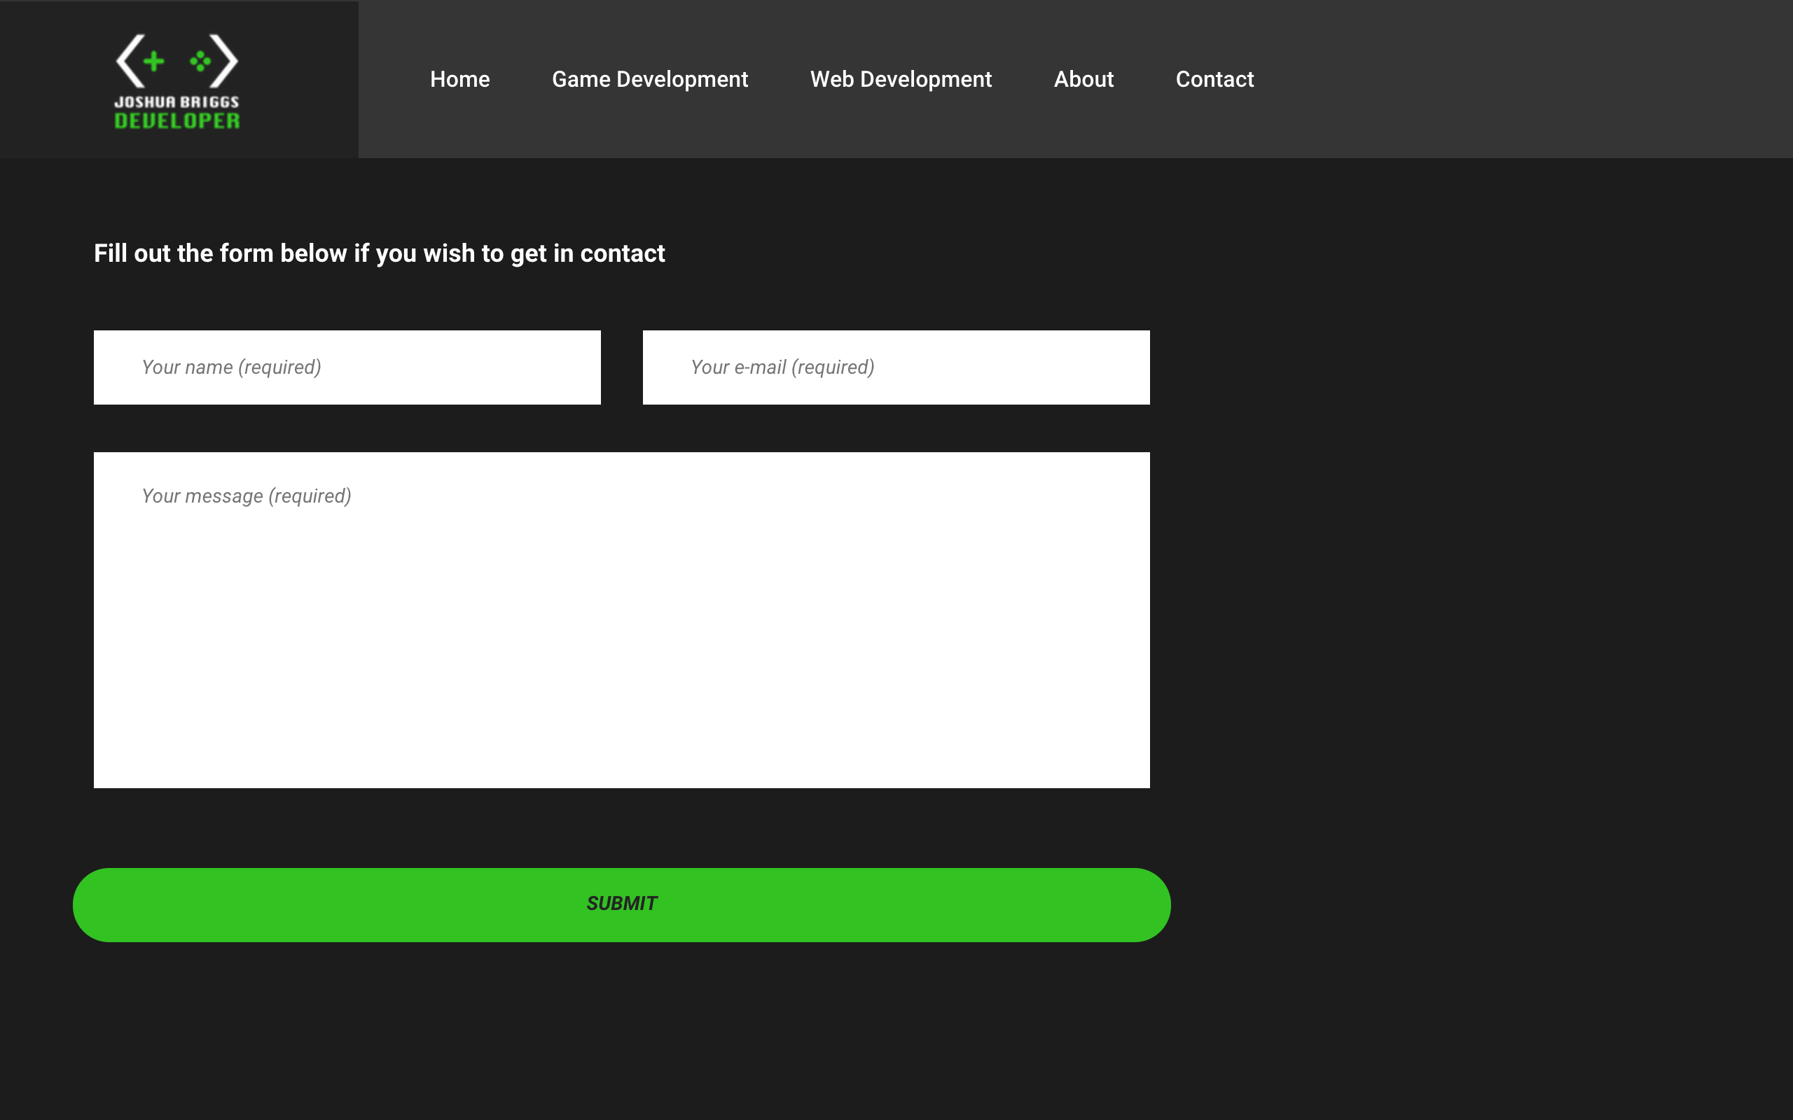Viewport: 1793px width, 1120px height.
Task: Click the four green dots in logo
Action: pyautogui.click(x=200, y=61)
